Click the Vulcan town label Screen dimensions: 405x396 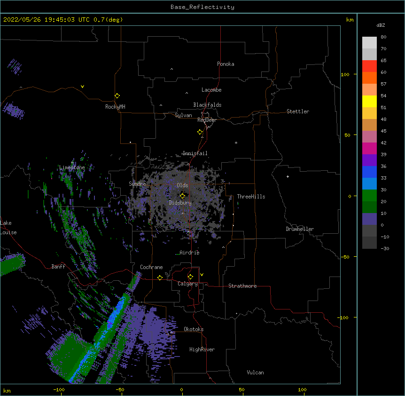coord(255,372)
